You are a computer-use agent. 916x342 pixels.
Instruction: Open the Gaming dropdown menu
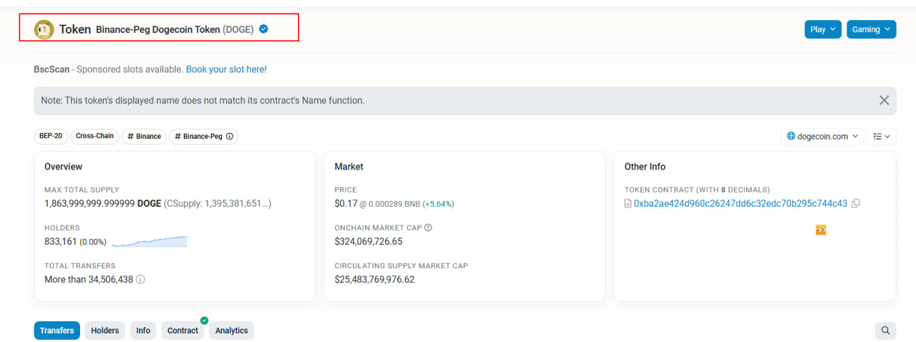coord(871,29)
